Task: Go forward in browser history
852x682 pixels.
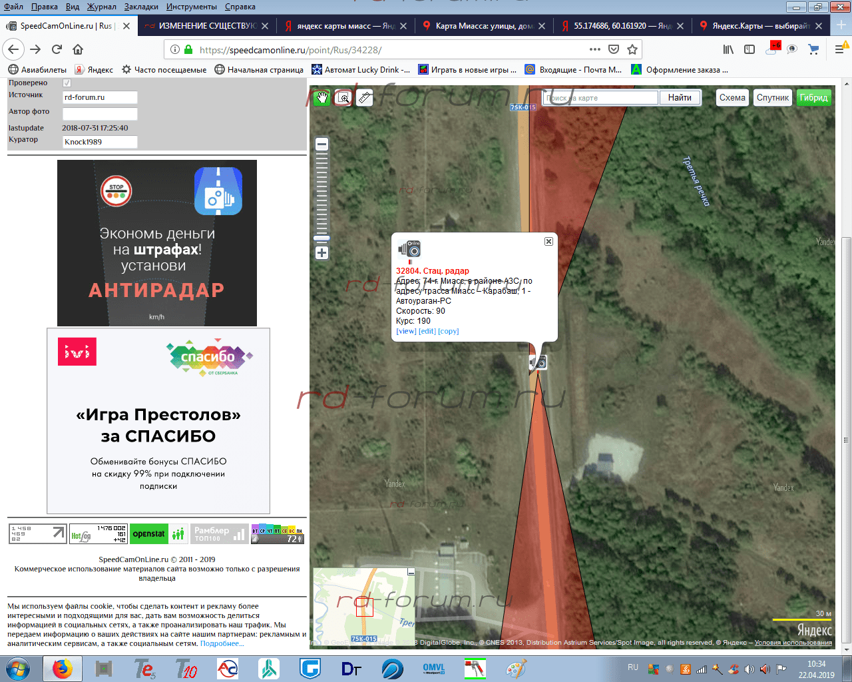Action: [35, 49]
